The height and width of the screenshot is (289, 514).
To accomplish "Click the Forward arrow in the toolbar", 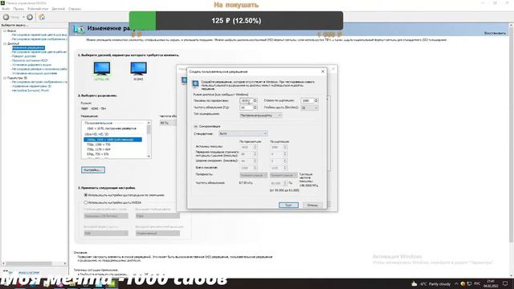I will click(30, 17).
